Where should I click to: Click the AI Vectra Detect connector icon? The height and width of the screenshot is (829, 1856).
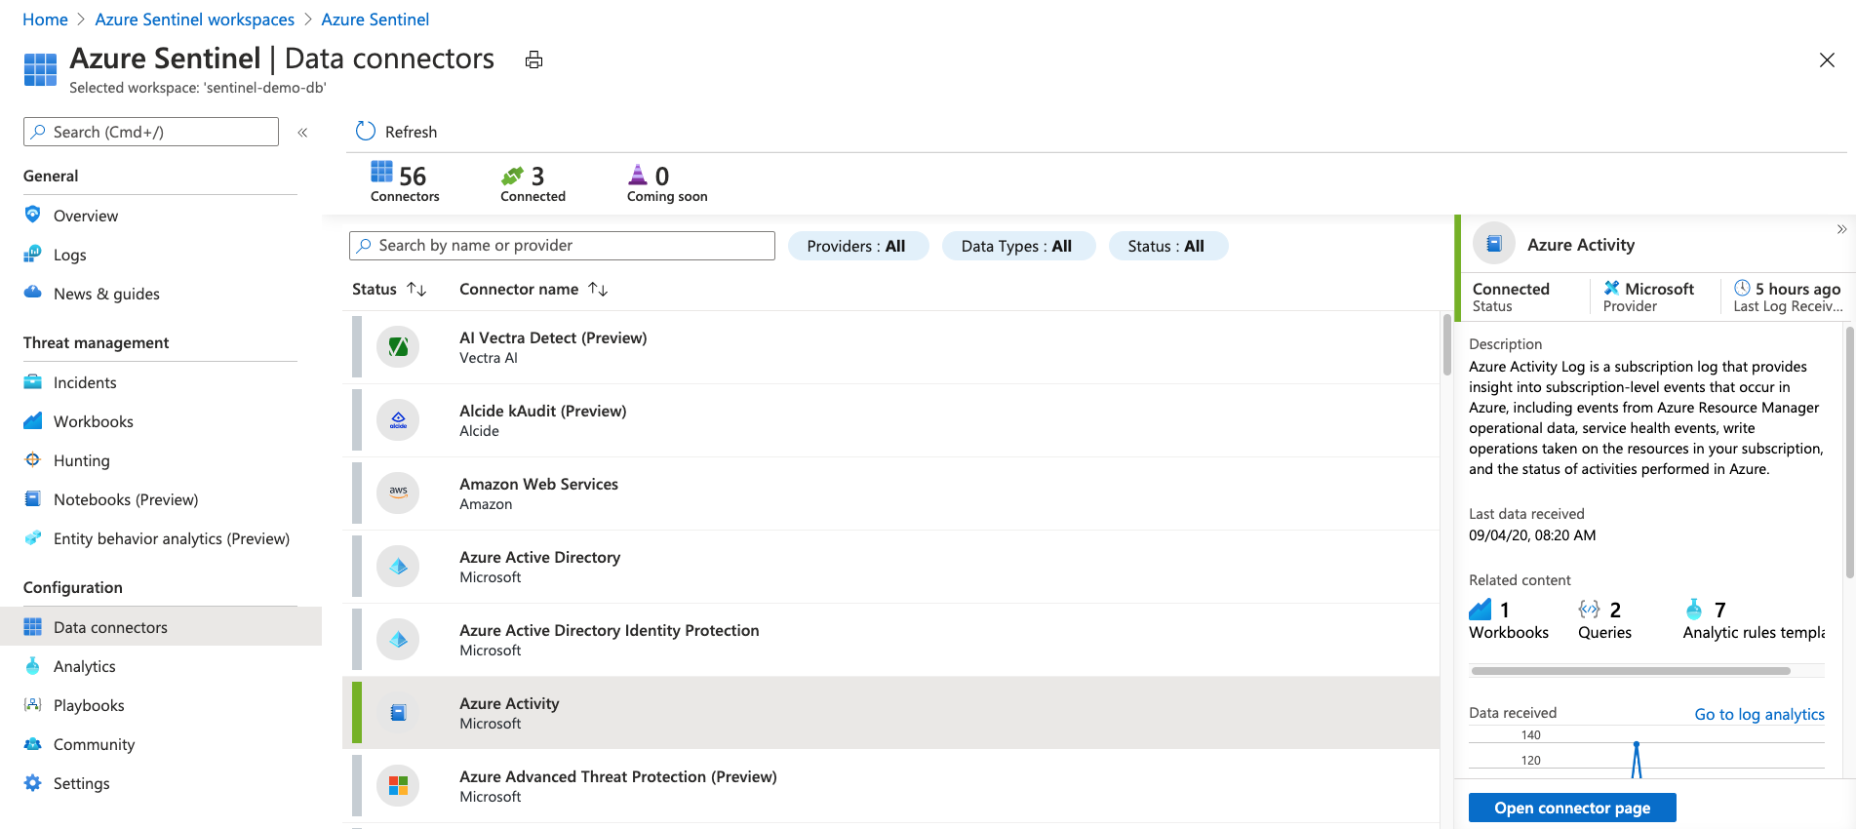[x=398, y=347]
